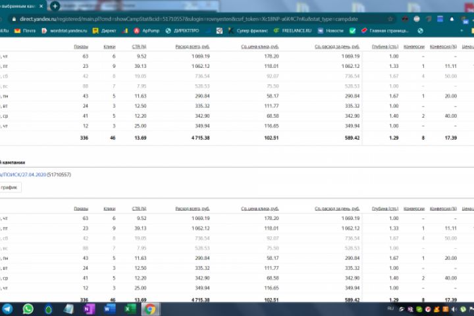Open the FREELANCE.RU bookmark
This screenshot has width=474, height=316.
292,31
